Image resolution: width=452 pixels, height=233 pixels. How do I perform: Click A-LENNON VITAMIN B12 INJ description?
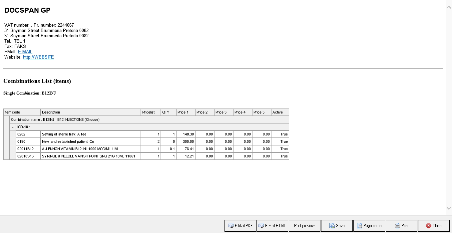(x=91, y=149)
